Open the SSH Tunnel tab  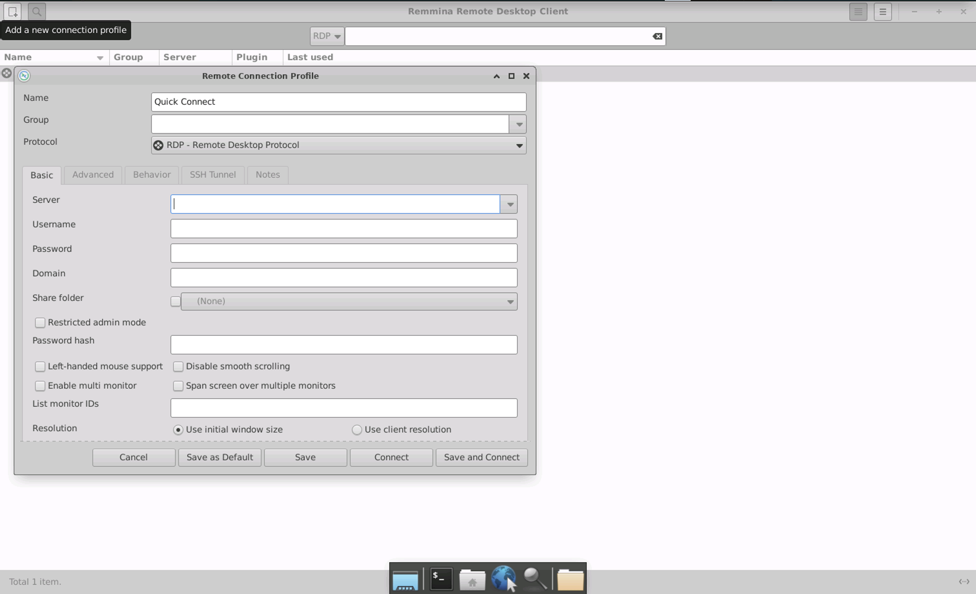click(x=213, y=175)
